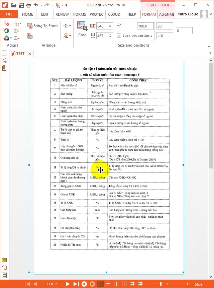Screen dimensions: 214x288
Task: Click the Bring To Front button
Action: (x=42, y=26)
